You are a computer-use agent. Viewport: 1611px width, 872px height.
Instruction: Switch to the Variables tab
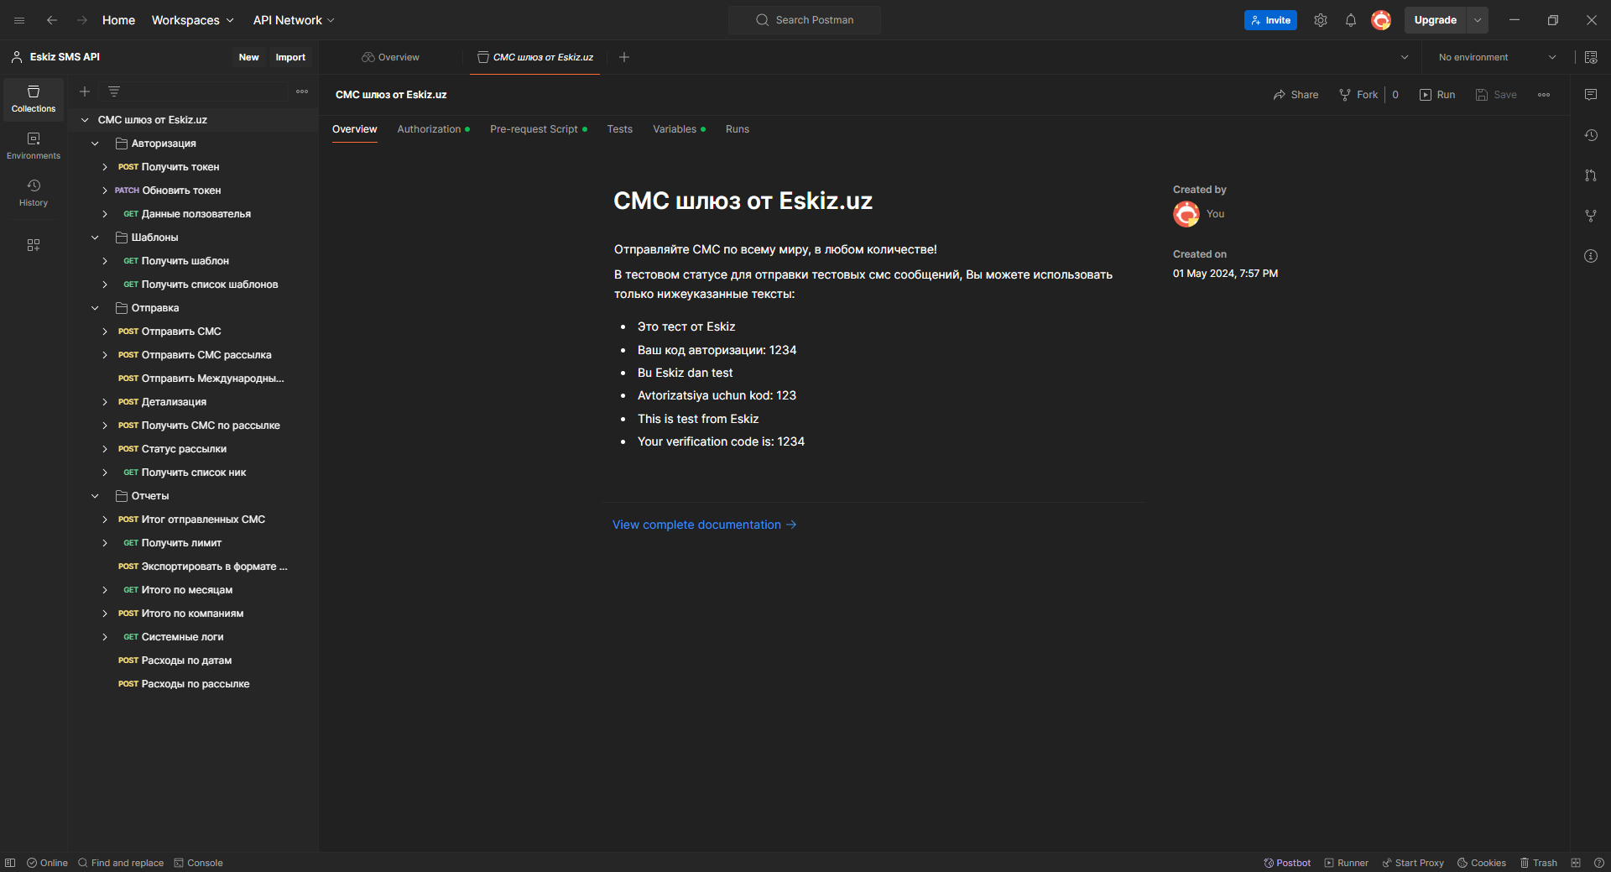point(675,129)
